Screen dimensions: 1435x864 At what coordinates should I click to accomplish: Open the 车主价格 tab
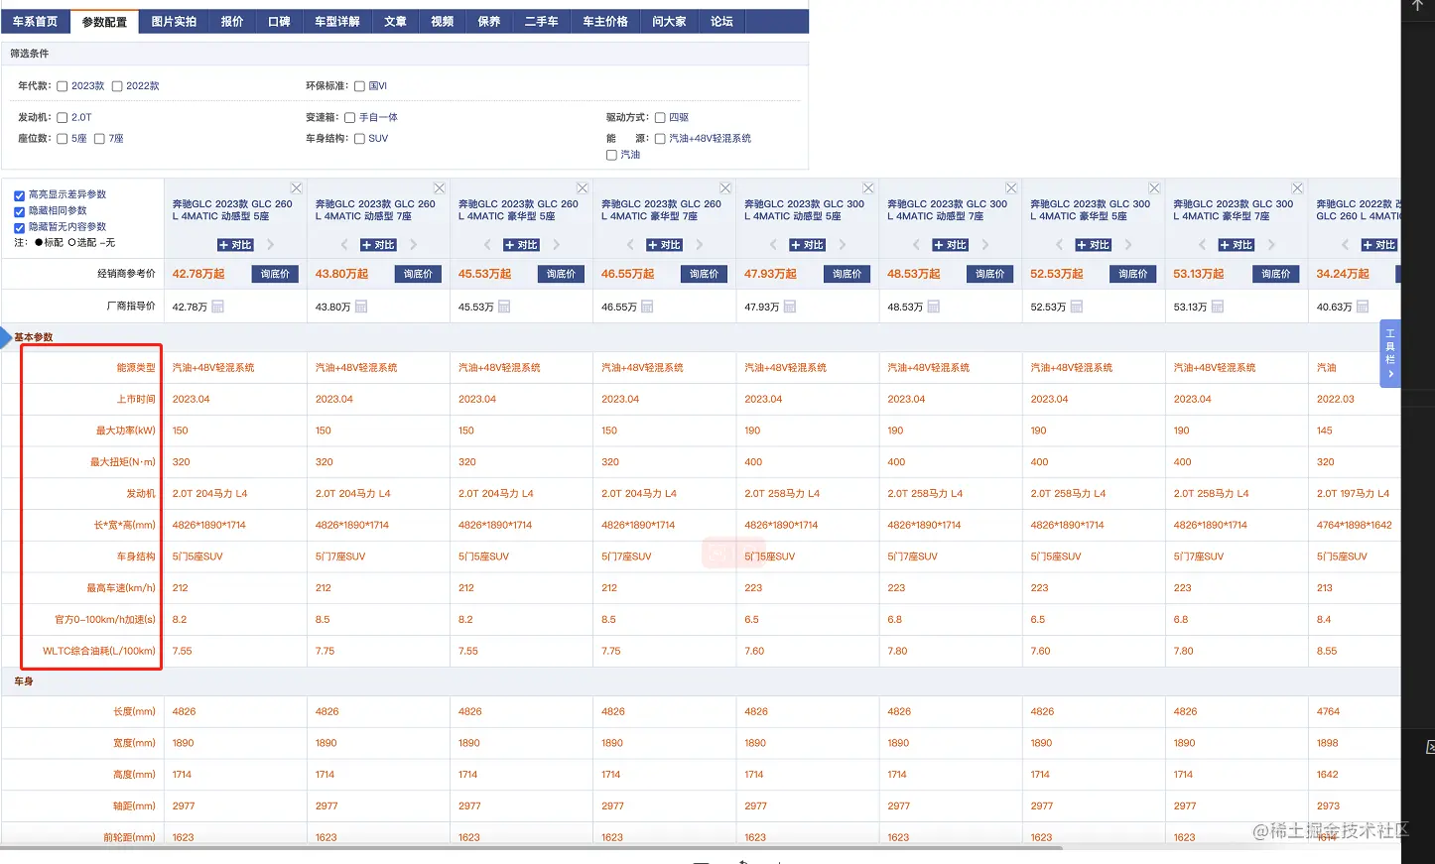click(x=605, y=21)
